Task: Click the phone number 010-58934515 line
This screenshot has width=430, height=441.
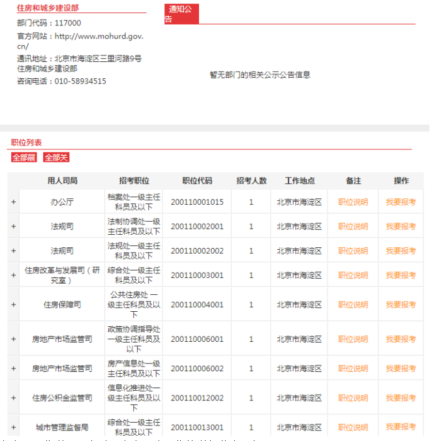Action: (61, 82)
